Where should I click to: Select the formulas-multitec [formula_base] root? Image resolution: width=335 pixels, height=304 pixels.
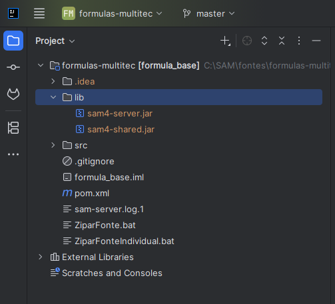(131, 65)
